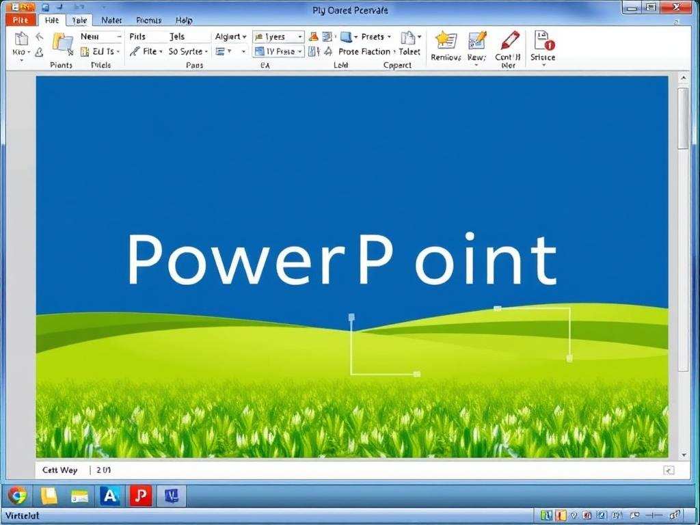This screenshot has width=700, height=525.
Task: Click the Rew notepad pencil icon
Action: [477, 40]
